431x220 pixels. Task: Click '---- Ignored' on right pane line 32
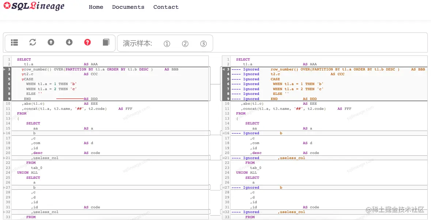(x=245, y=212)
